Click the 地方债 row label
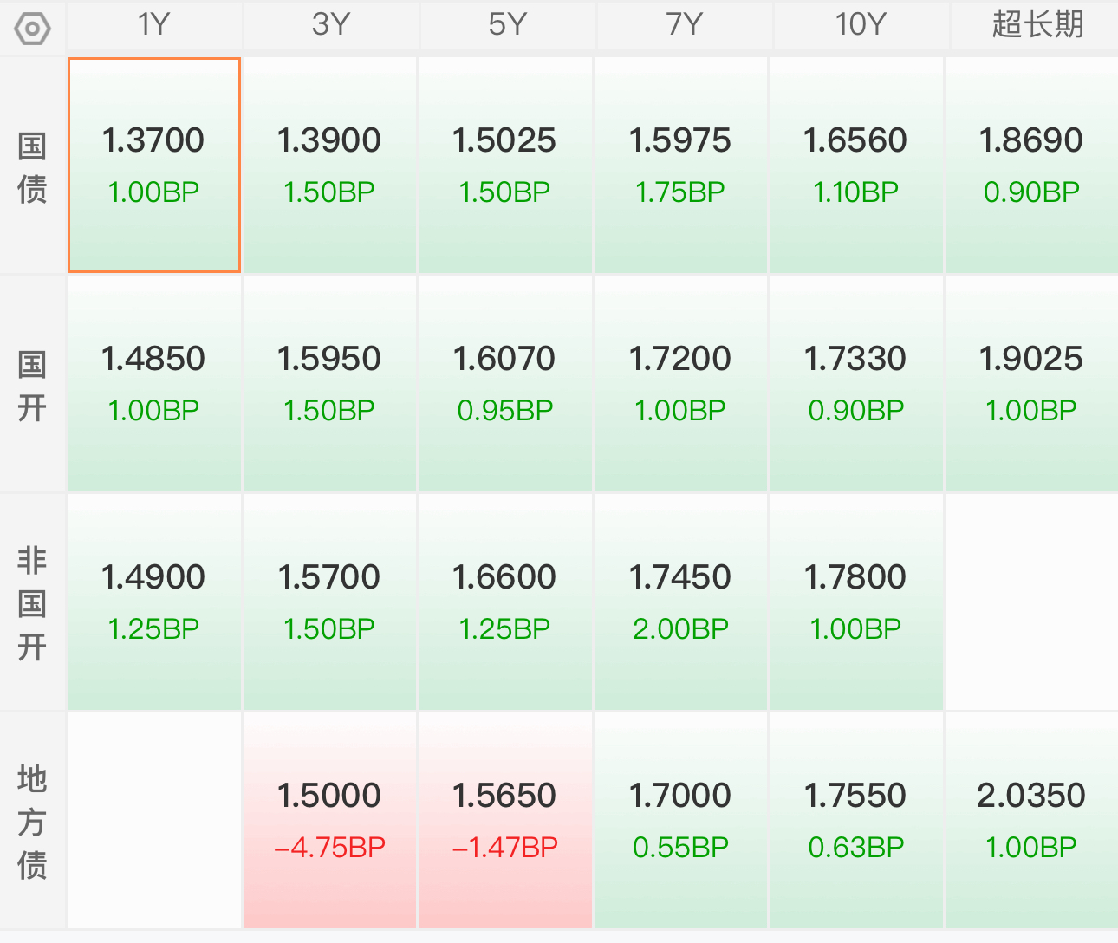Viewport: 1118px width, 943px height. (x=32, y=822)
